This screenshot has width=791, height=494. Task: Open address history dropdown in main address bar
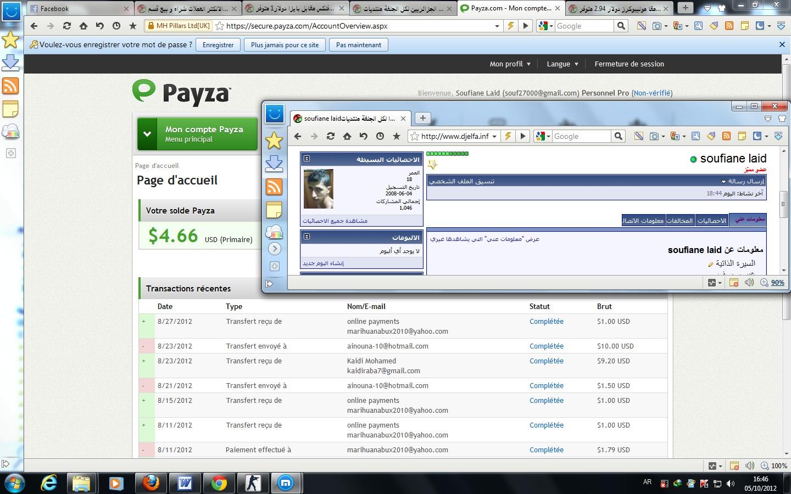(497, 26)
